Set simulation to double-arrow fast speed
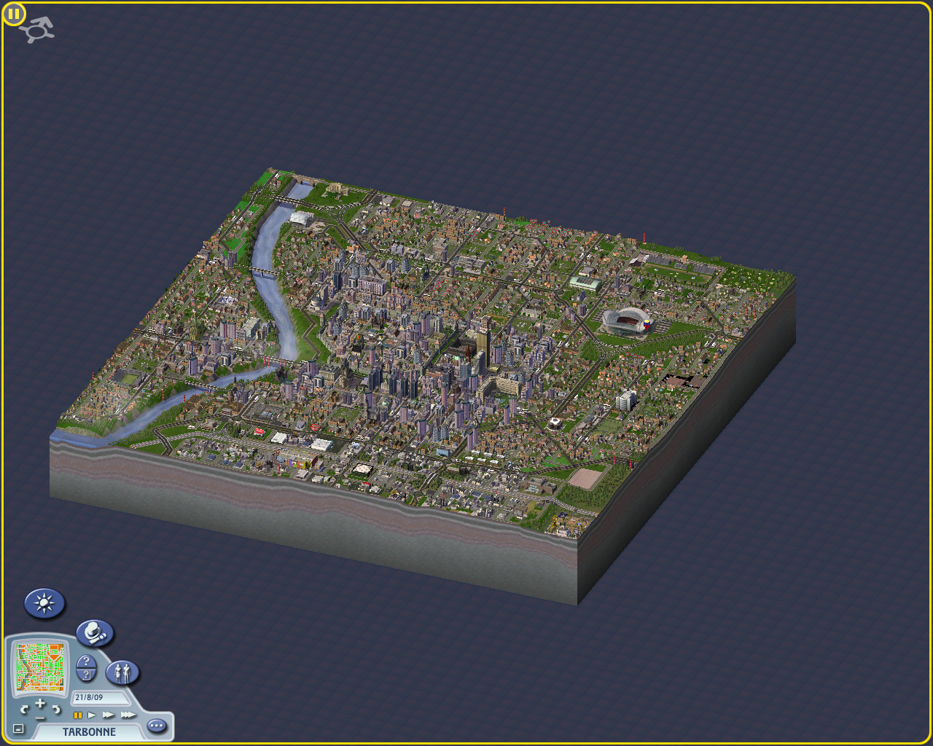This screenshot has width=933, height=746. click(109, 715)
